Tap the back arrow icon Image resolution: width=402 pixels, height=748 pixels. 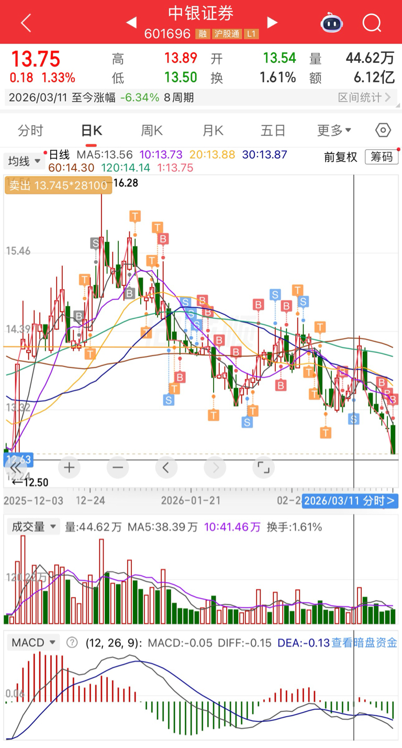coord(26,23)
